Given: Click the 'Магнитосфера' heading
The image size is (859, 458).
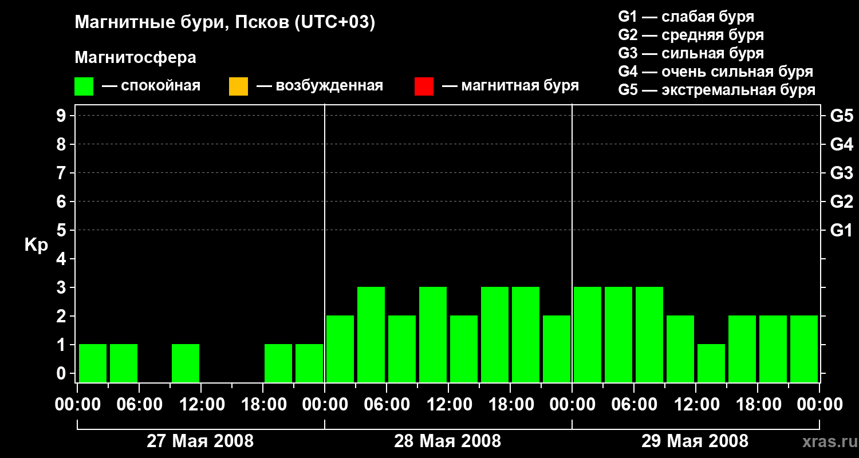Looking at the screenshot, I should click(x=135, y=58).
